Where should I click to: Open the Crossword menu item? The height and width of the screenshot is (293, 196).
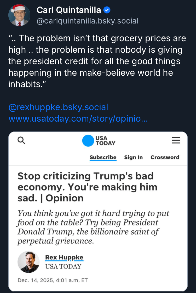pyautogui.click(x=165, y=157)
